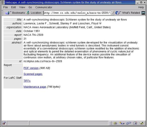Image resolution: width=147 pixels, height=127 pixels.
Task: Open the Bookmarks menu icon
Action: pos(8,13)
